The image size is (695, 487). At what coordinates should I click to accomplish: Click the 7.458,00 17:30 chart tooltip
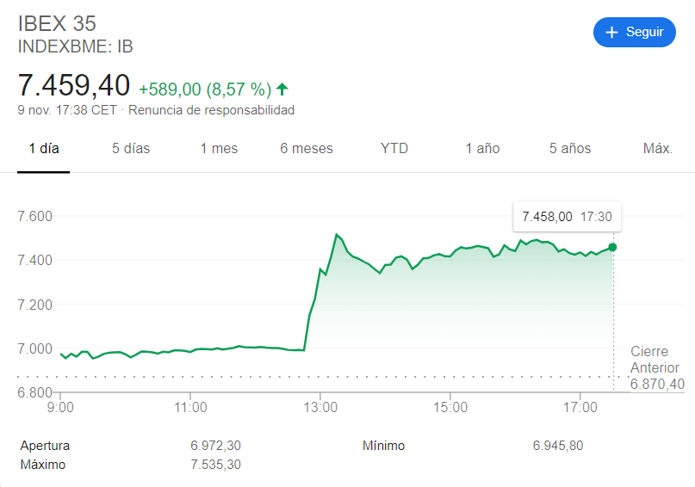pos(567,217)
